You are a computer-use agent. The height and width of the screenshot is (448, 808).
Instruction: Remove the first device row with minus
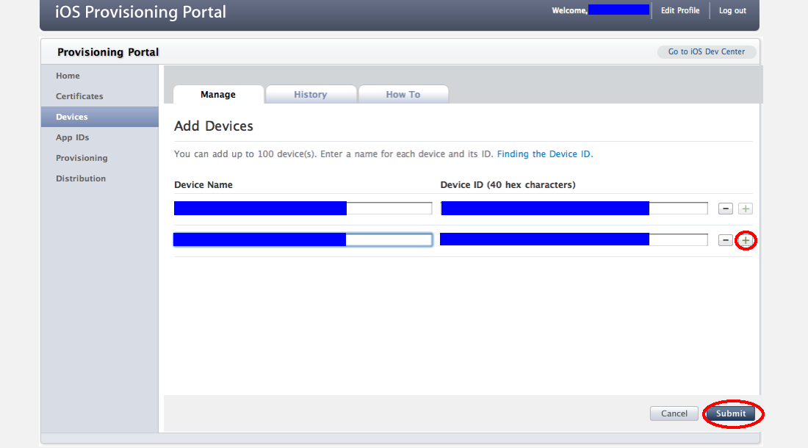click(726, 209)
